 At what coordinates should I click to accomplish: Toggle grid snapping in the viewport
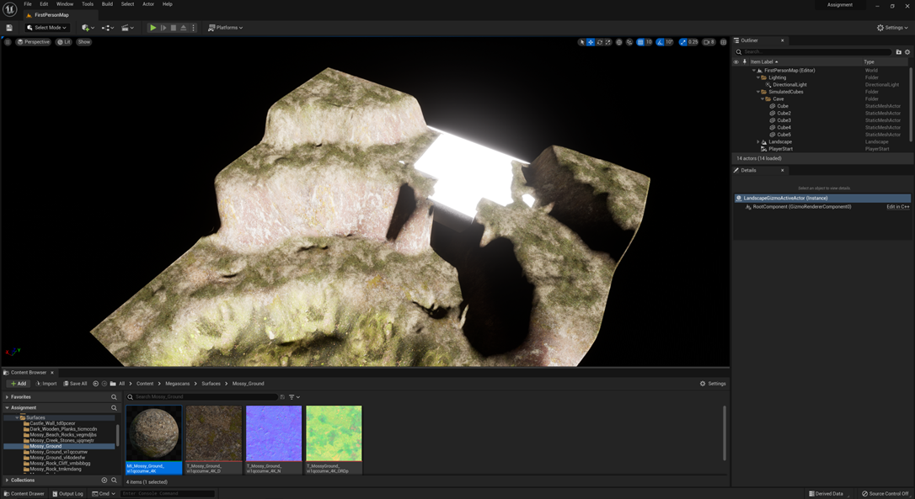click(x=640, y=42)
